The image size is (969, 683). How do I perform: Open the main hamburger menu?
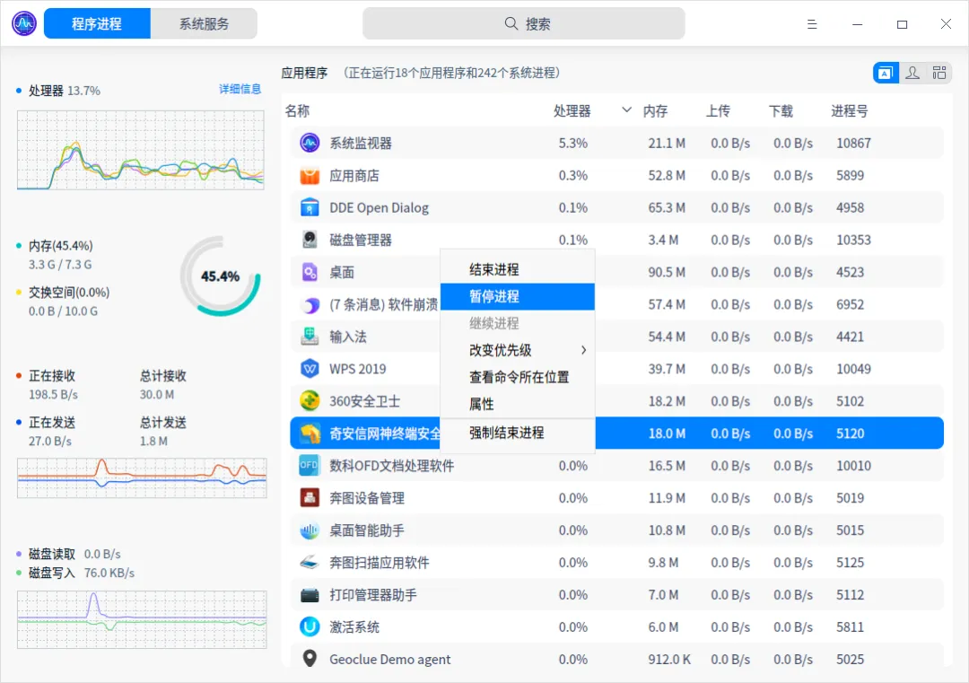point(812,24)
